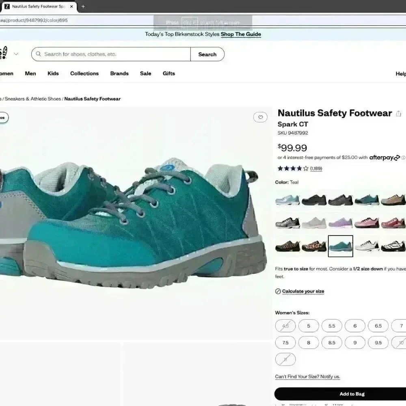The image size is (406, 406).
Task: Open Calculate your size link
Action: [x=303, y=291]
